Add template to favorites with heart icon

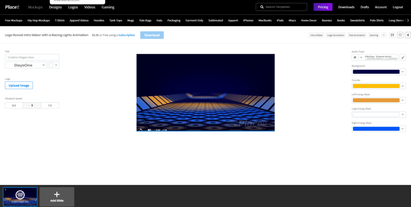click(400, 35)
